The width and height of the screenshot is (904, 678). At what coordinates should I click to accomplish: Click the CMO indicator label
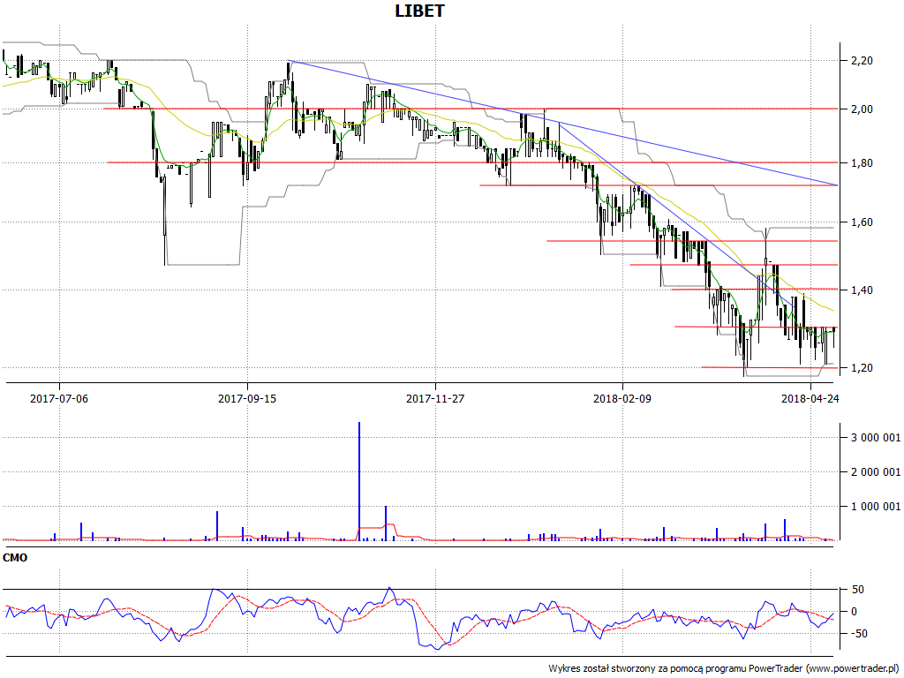(x=15, y=558)
